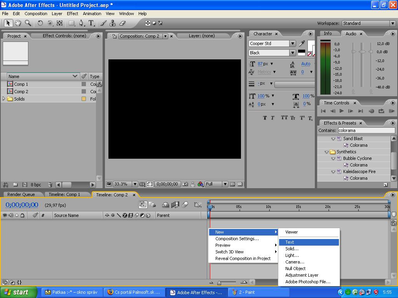Open the Cooper Std font dropdown
The height and width of the screenshot is (298, 398).
click(x=292, y=43)
